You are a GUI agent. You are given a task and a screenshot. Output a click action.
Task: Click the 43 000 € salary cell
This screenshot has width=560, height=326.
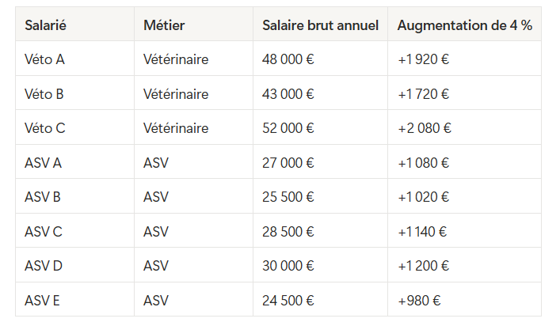coord(320,93)
